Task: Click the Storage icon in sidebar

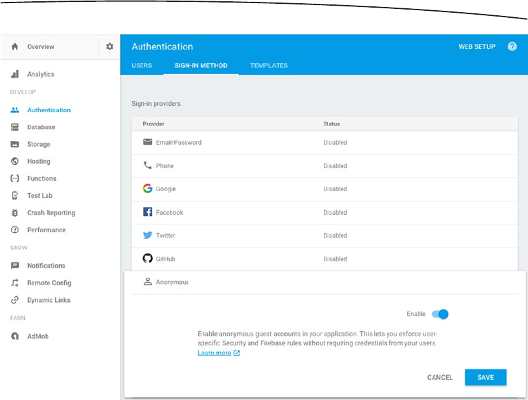Action: coord(15,145)
